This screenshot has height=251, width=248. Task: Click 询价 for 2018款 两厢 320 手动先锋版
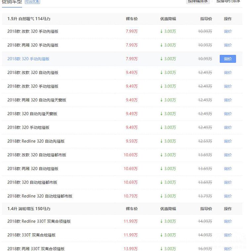coord(228,45)
